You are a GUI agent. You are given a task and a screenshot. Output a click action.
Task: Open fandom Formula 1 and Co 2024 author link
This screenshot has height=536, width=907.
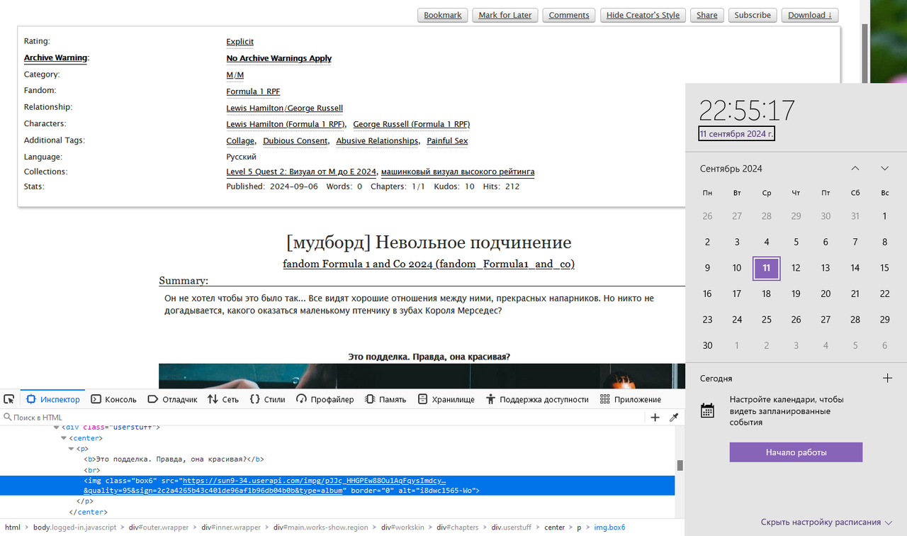pyautogui.click(x=429, y=264)
